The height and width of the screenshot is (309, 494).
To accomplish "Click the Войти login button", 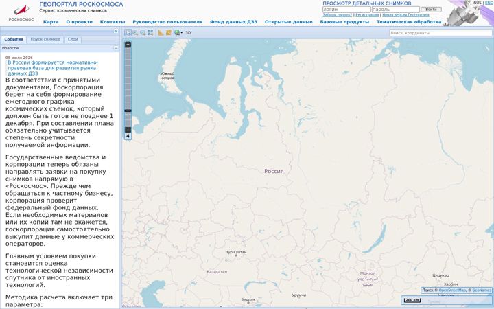I will coord(432,10).
